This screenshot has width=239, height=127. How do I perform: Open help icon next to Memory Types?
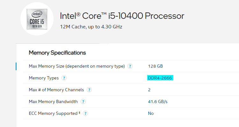click(64, 78)
